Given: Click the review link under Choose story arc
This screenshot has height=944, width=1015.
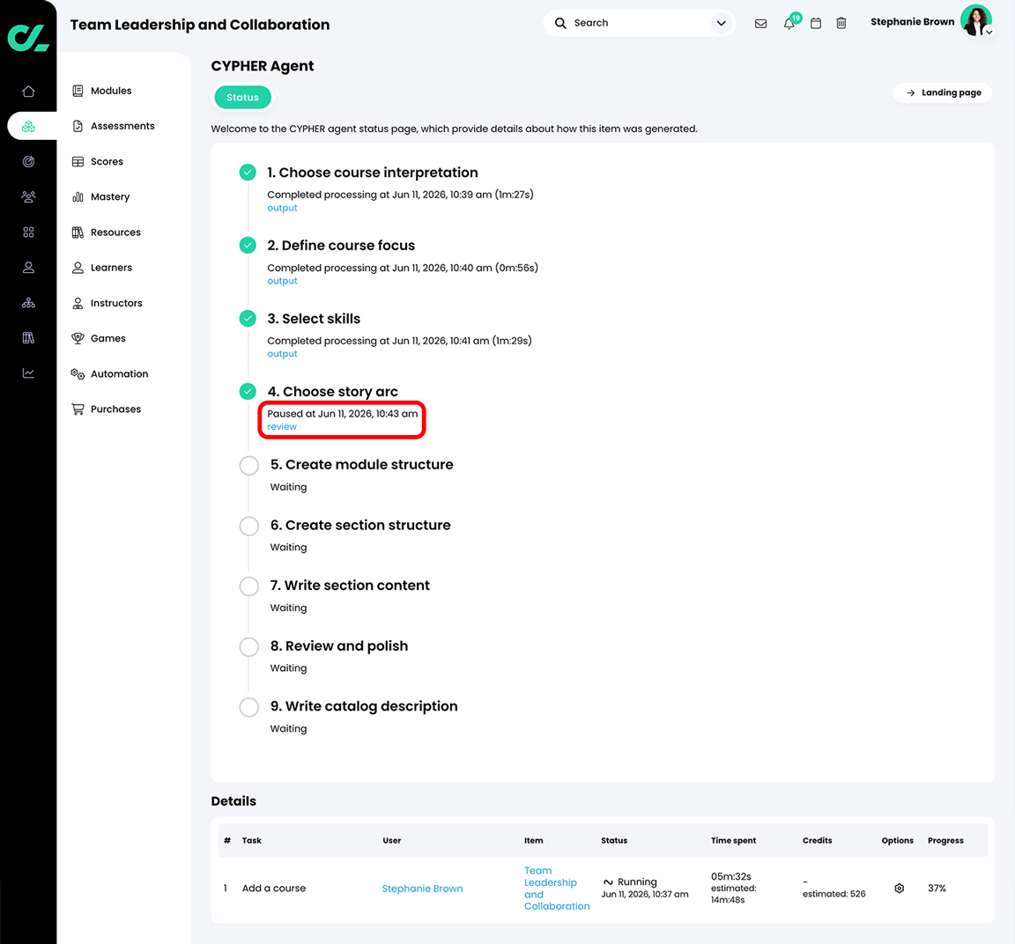Looking at the screenshot, I should [x=282, y=427].
